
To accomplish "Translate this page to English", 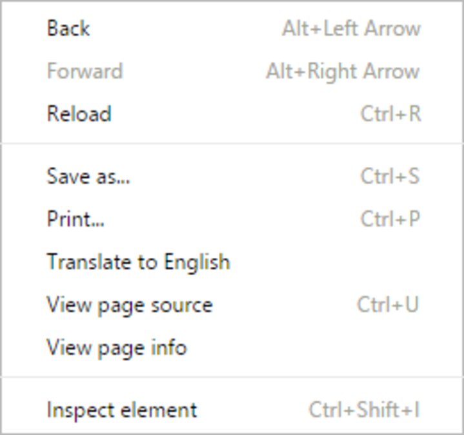I will pyautogui.click(x=138, y=262).
